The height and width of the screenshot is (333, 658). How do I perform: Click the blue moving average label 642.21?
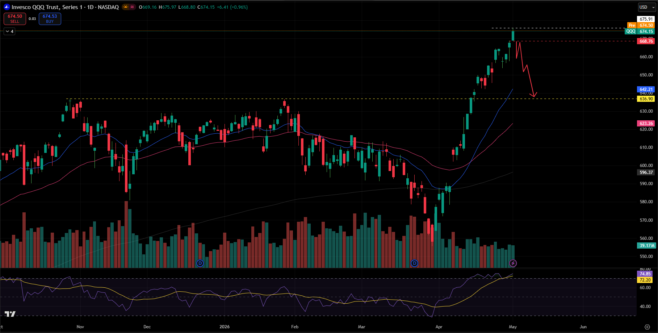[x=646, y=90]
